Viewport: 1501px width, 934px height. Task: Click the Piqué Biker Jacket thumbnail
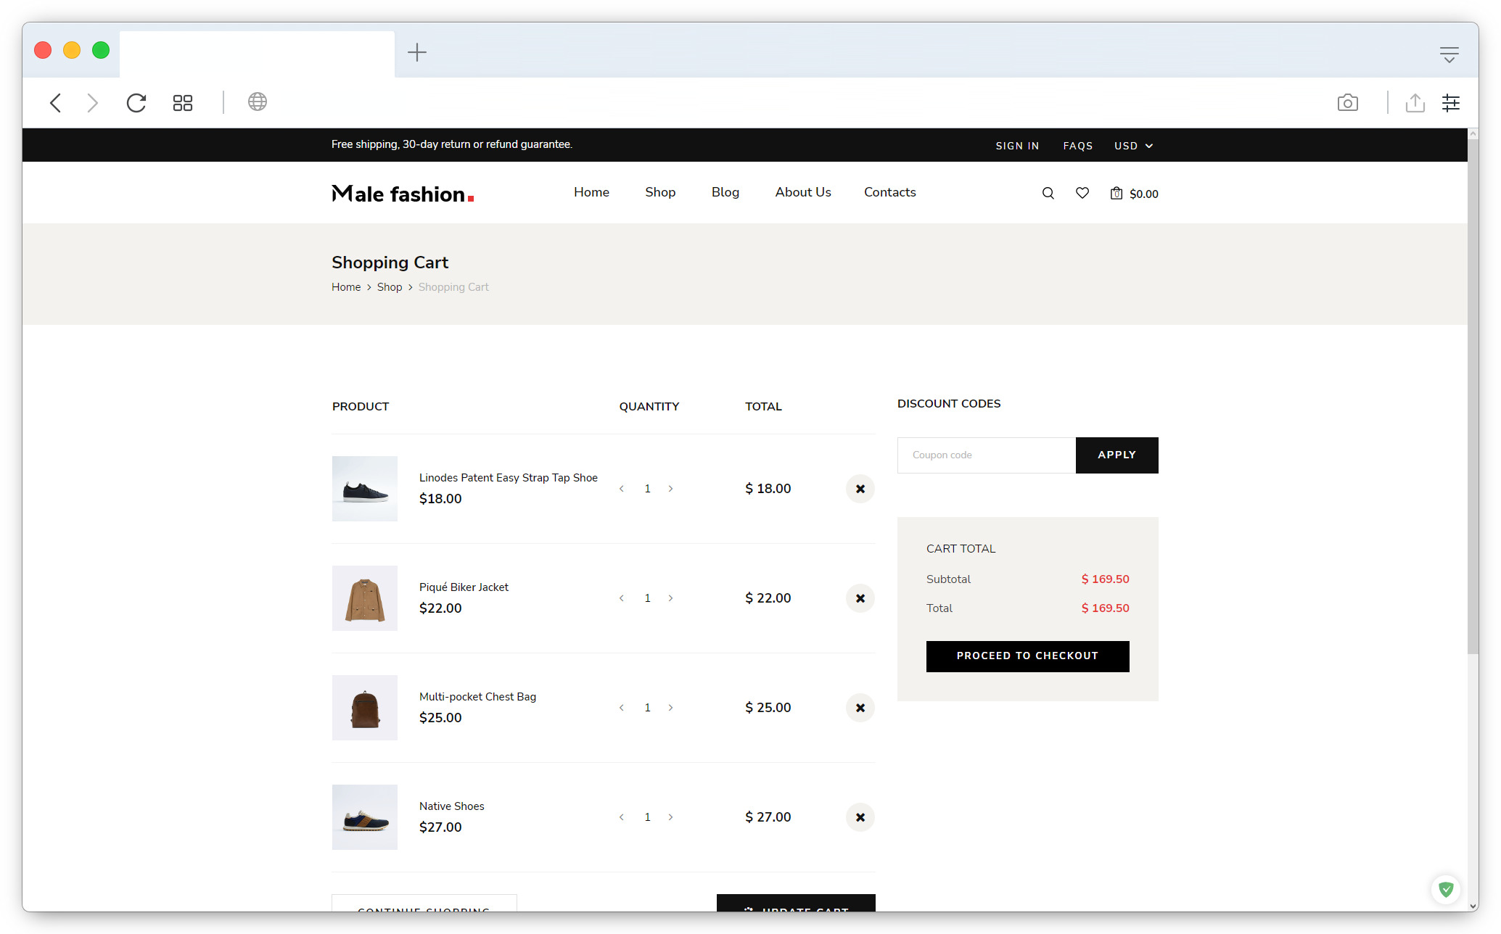(x=365, y=598)
